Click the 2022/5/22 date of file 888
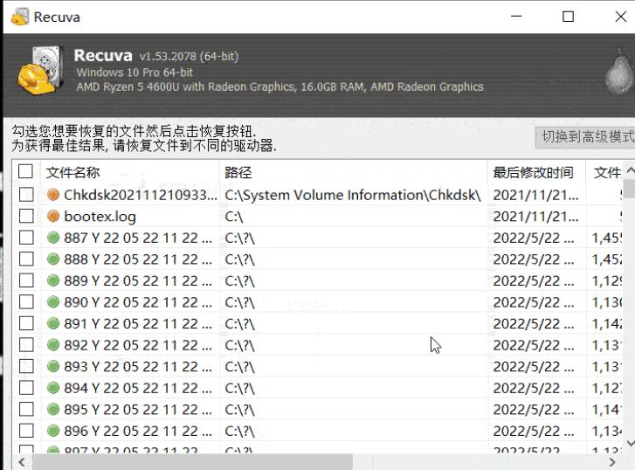 534,259
